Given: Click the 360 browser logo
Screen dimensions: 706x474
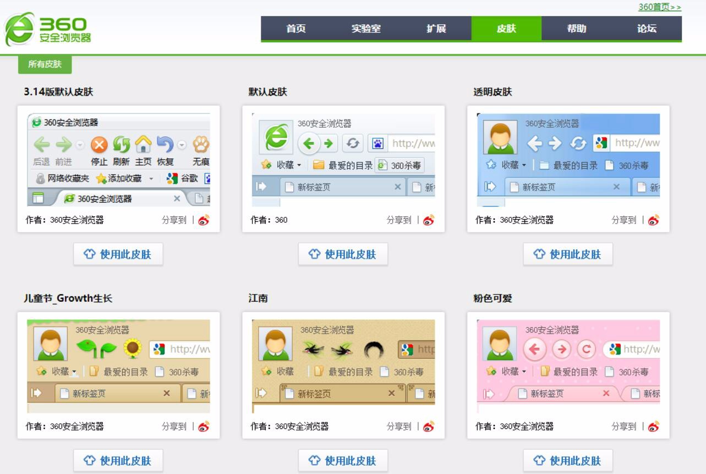Looking at the screenshot, I should click(x=48, y=29).
